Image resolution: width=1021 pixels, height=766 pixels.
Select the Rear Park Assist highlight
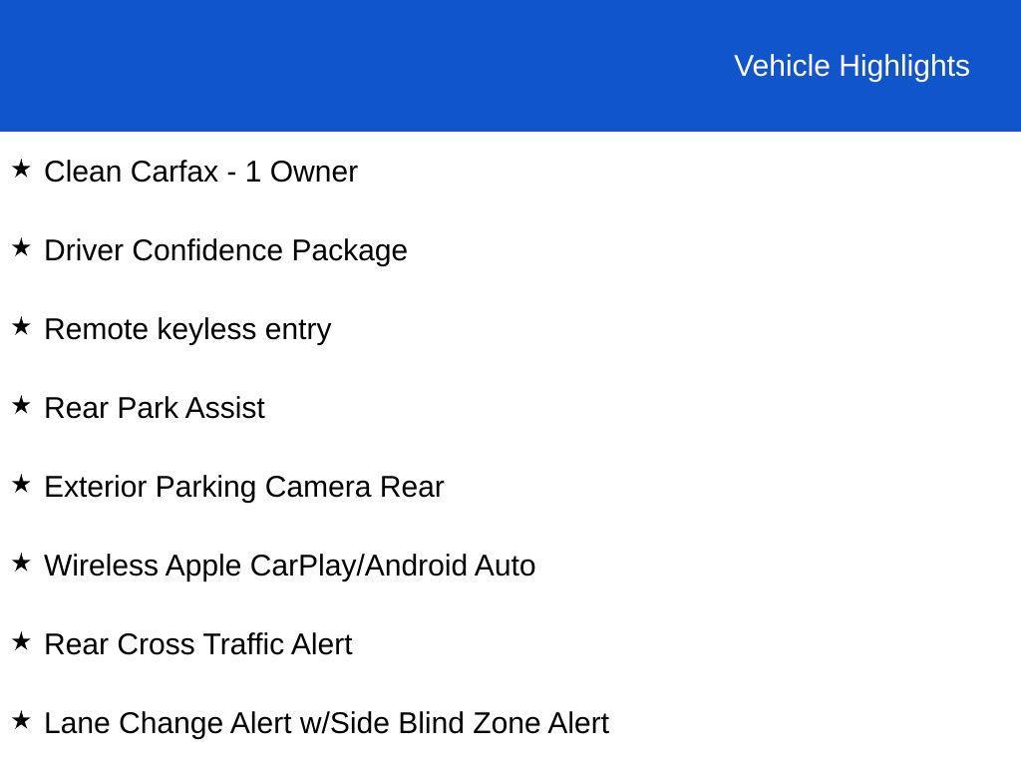pyautogui.click(x=155, y=408)
